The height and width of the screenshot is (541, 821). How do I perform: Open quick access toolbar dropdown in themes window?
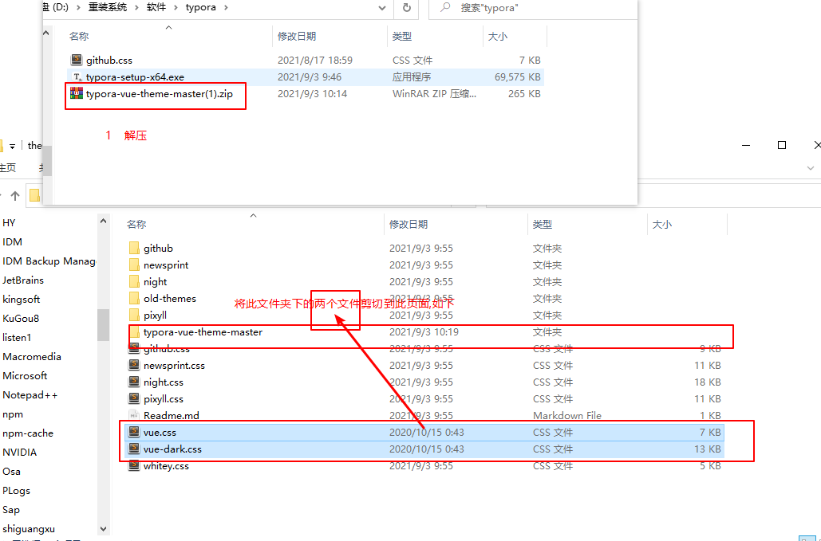click(x=12, y=146)
